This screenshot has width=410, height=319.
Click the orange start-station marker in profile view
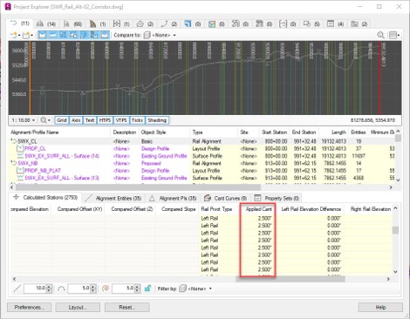pos(30,78)
